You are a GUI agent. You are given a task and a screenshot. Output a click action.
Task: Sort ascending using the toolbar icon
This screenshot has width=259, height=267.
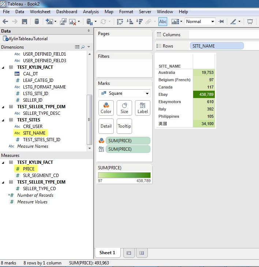(129, 22)
